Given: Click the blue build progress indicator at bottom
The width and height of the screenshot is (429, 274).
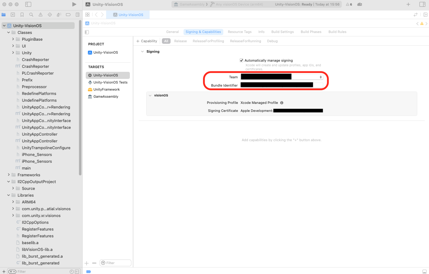Looking at the screenshot, I should [89, 272].
